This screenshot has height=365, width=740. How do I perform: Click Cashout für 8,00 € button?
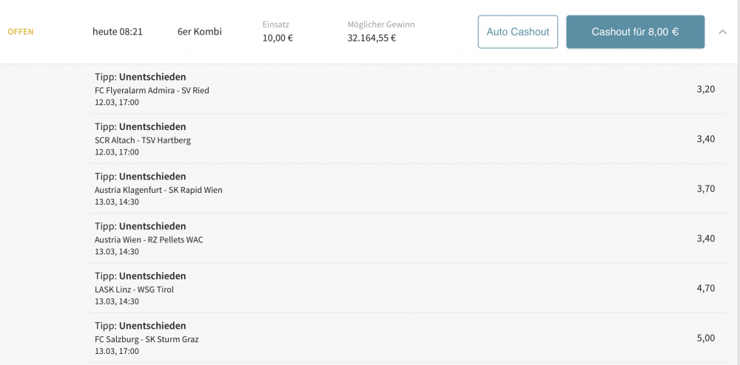coord(635,32)
